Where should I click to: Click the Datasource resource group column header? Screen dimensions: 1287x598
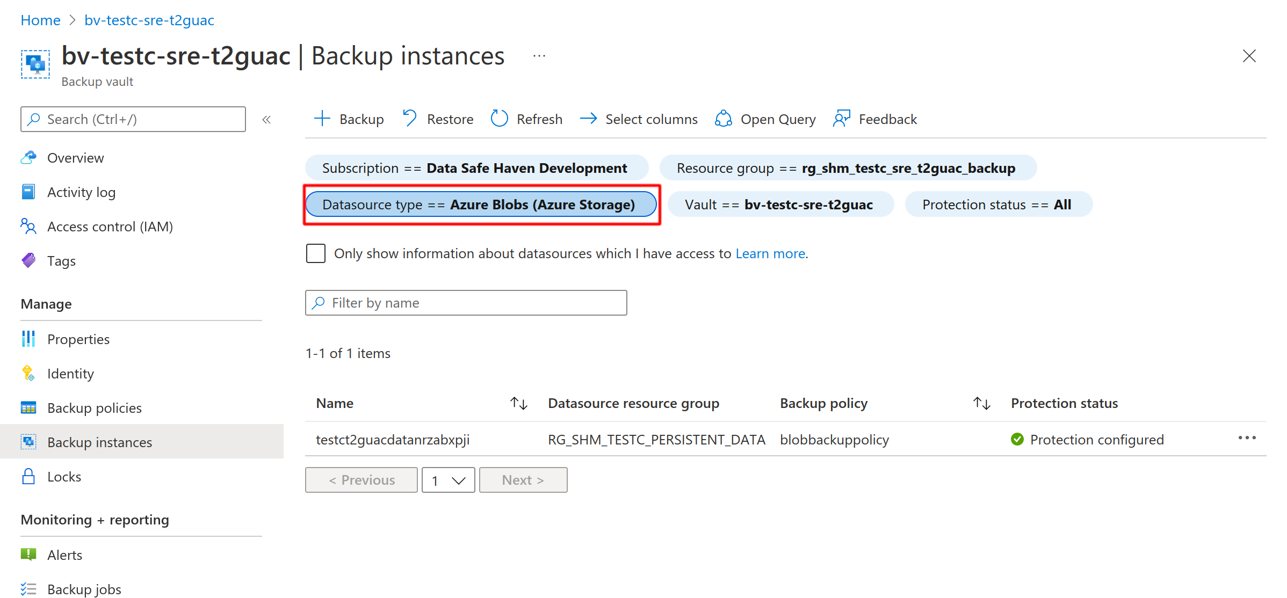click(x=633, y=403)
